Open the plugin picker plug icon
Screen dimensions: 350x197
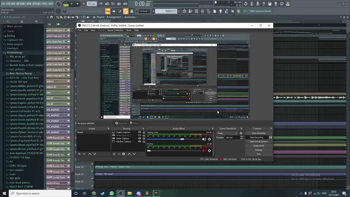tap(220, 11)
